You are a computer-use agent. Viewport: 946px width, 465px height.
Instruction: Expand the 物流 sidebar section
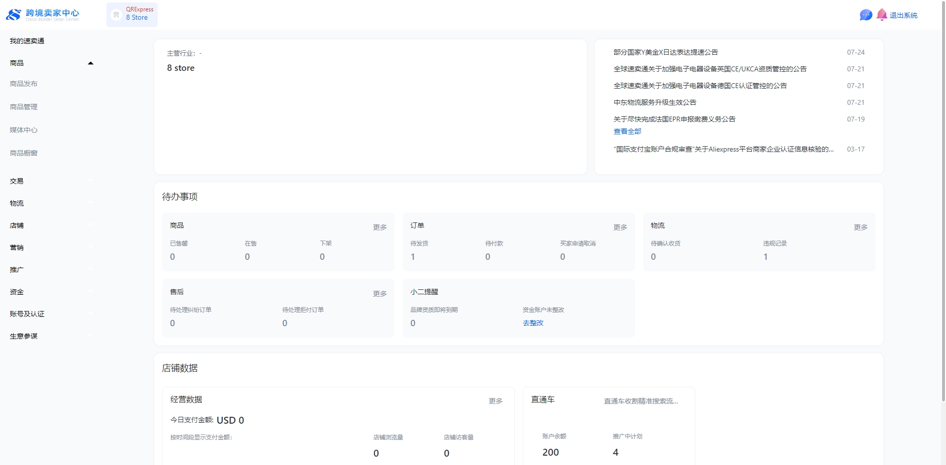point(17,203)
